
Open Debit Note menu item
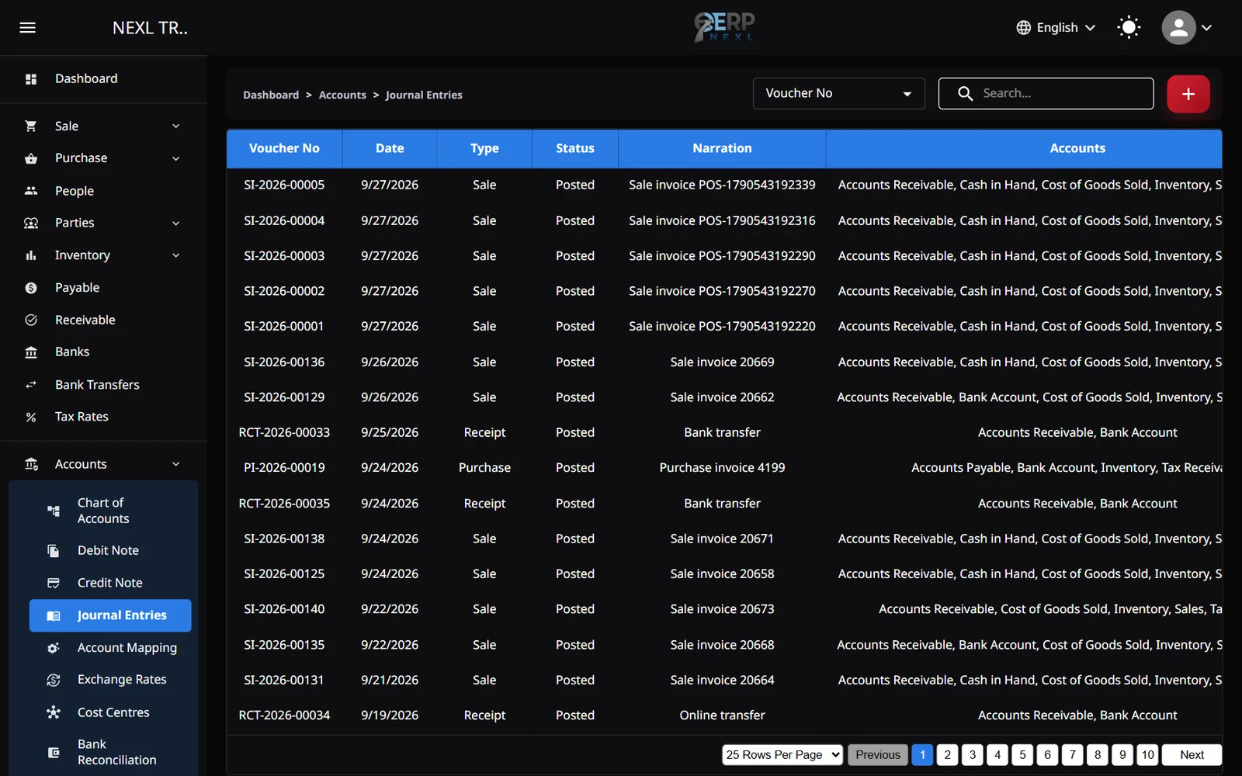point(110,551)
